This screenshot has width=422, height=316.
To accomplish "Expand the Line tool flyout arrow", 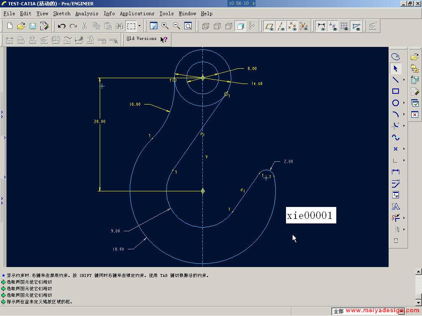I will click(x=404, y=80).
